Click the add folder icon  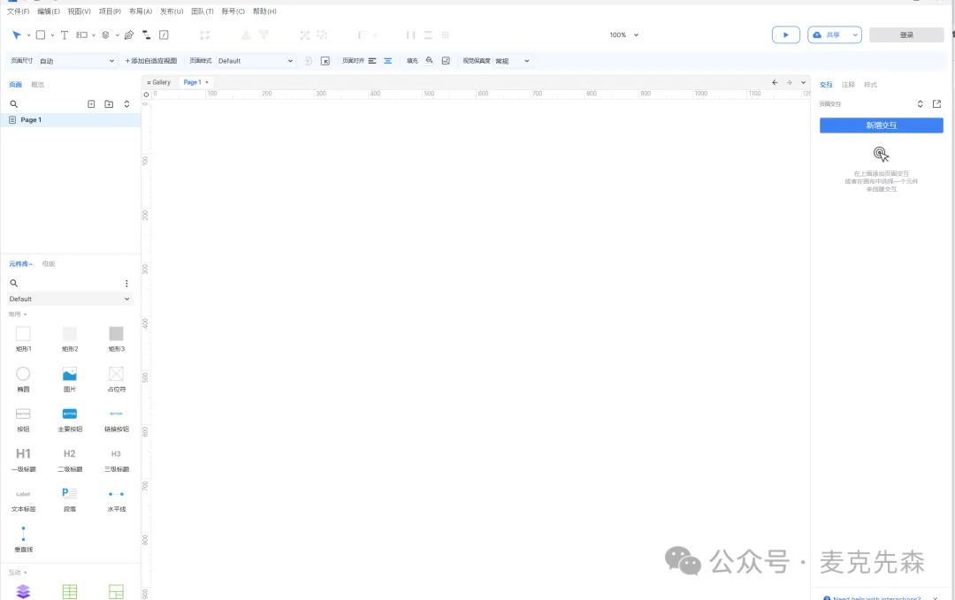(109, 104)
